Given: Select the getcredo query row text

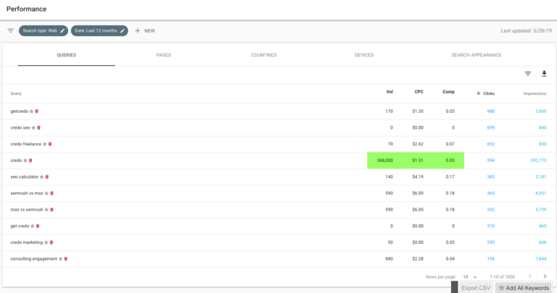Looking at the screenshot, I should pyautogui.click(x=19, y=111).
